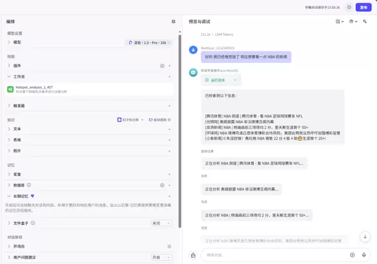Toggle 文件盒子 using the 关闭 selector
The image size is (377, 264).
click(160, 223)
